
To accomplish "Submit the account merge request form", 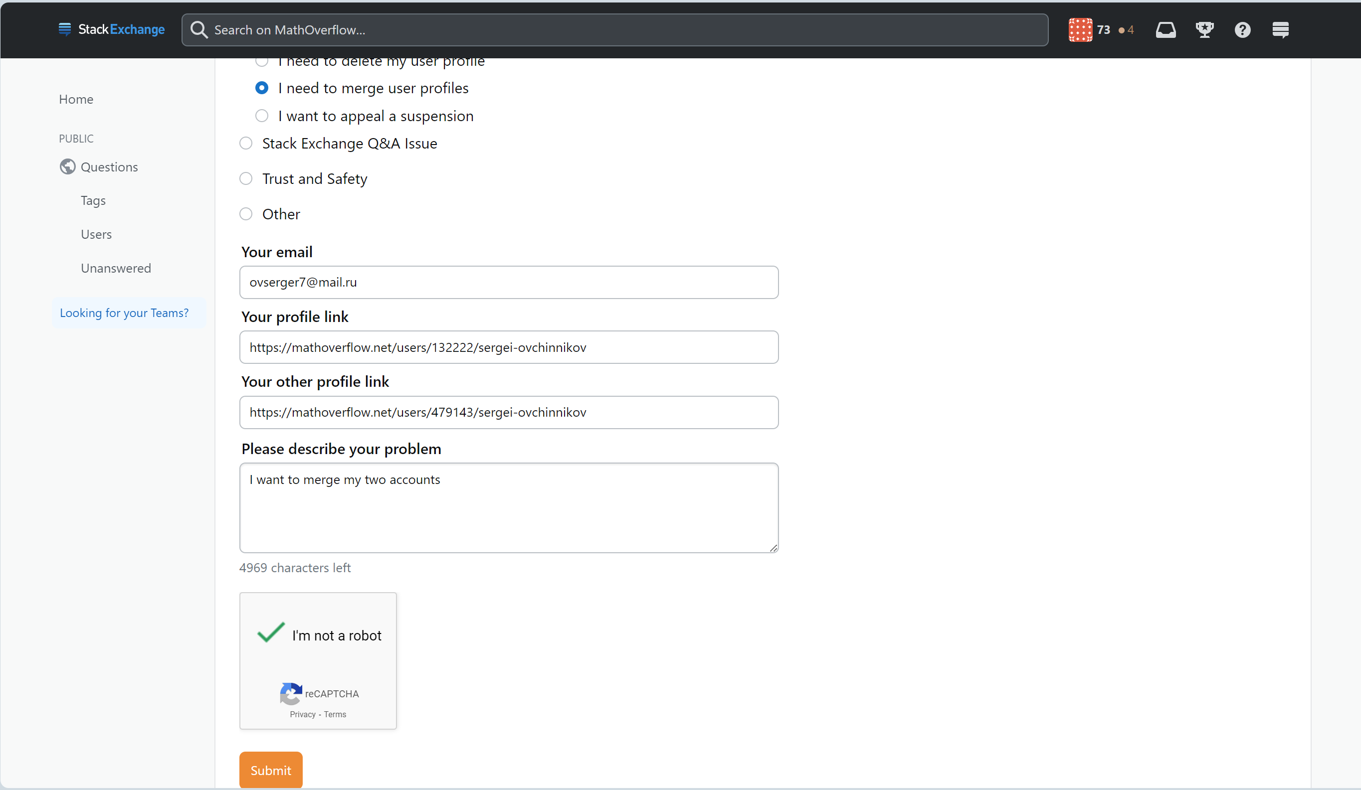I will point(272,770).
